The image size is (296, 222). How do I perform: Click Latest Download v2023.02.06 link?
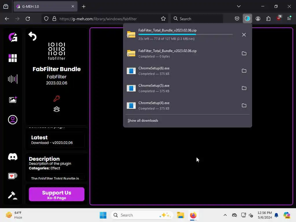(56, 140)
